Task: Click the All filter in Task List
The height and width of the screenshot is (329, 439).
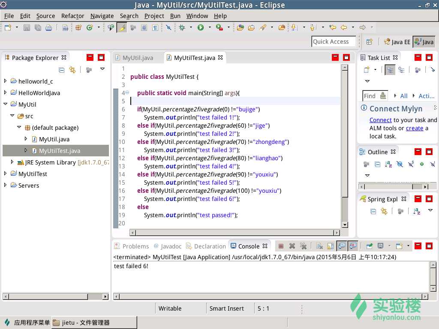Action: [x=404, y=96]
